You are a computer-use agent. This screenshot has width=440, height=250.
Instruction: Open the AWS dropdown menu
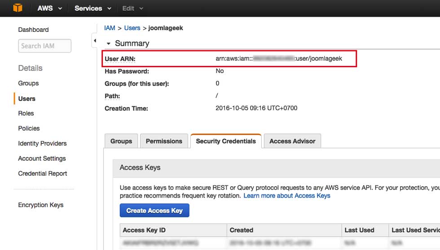click(x=50, y=9)
